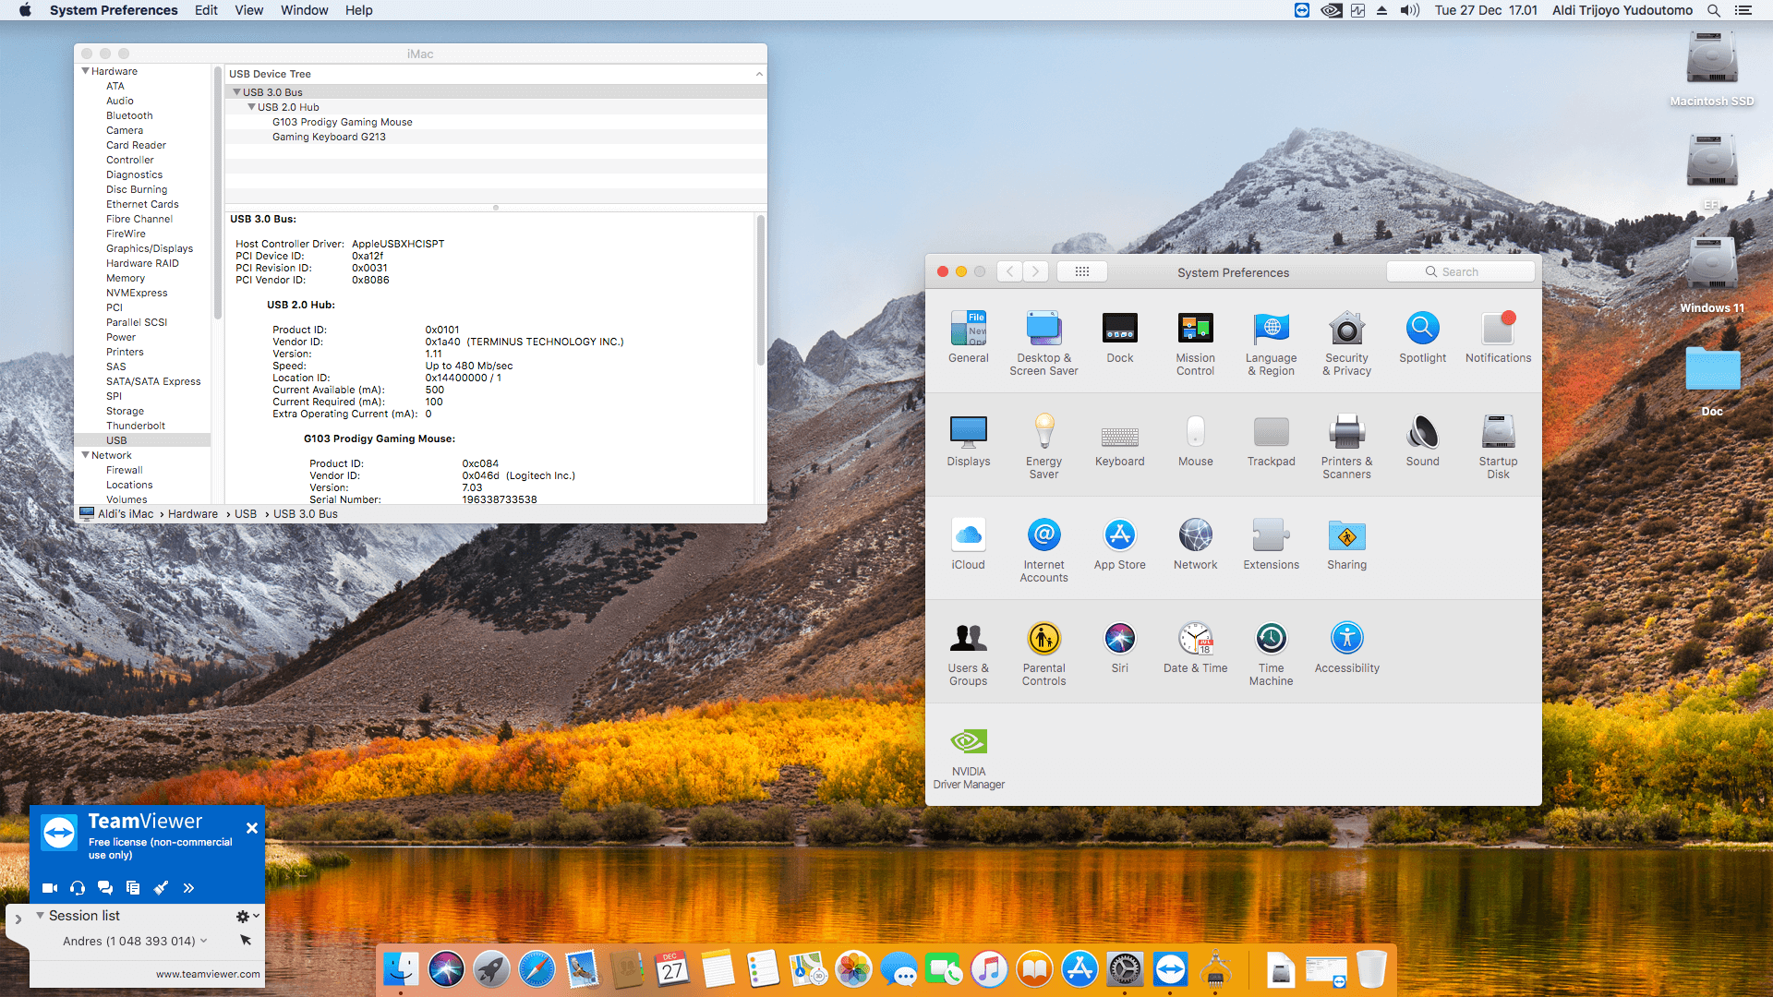1773x997 pixels.
Task: Open Startup Disk preferences
Action: point(1498,447)
